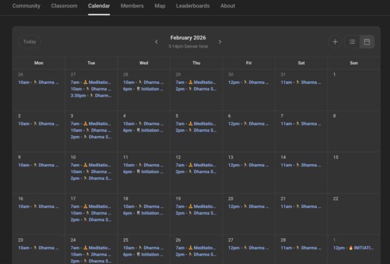Select the Calendar tab
The image size is (390, 264).
99,6
